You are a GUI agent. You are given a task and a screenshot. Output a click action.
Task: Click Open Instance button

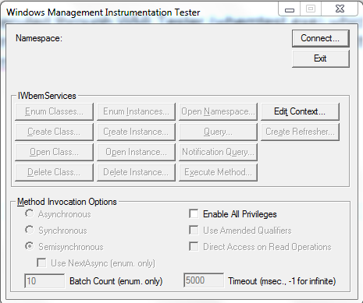click(x=136, y=152)
